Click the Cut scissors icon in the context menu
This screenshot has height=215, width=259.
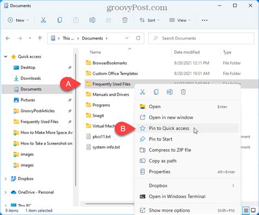click(x=143, y=92)
